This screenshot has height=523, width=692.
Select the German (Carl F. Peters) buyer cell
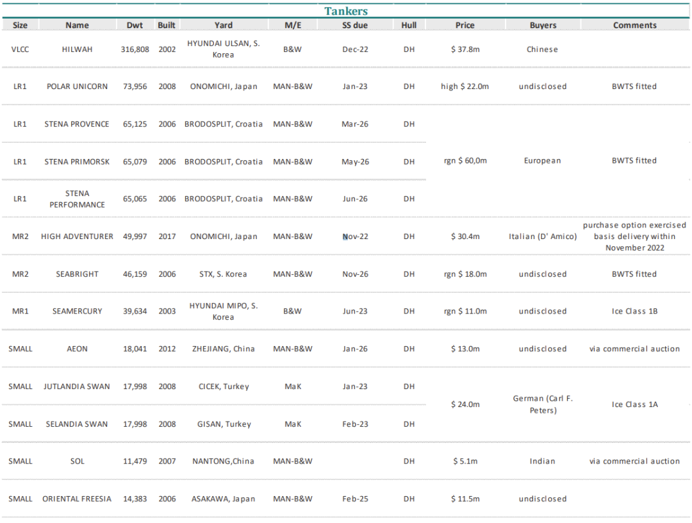tap(543, 404)
